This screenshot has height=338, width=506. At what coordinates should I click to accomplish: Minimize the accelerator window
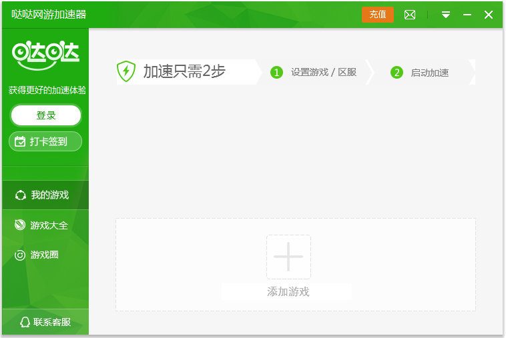(x=467, y=15)
